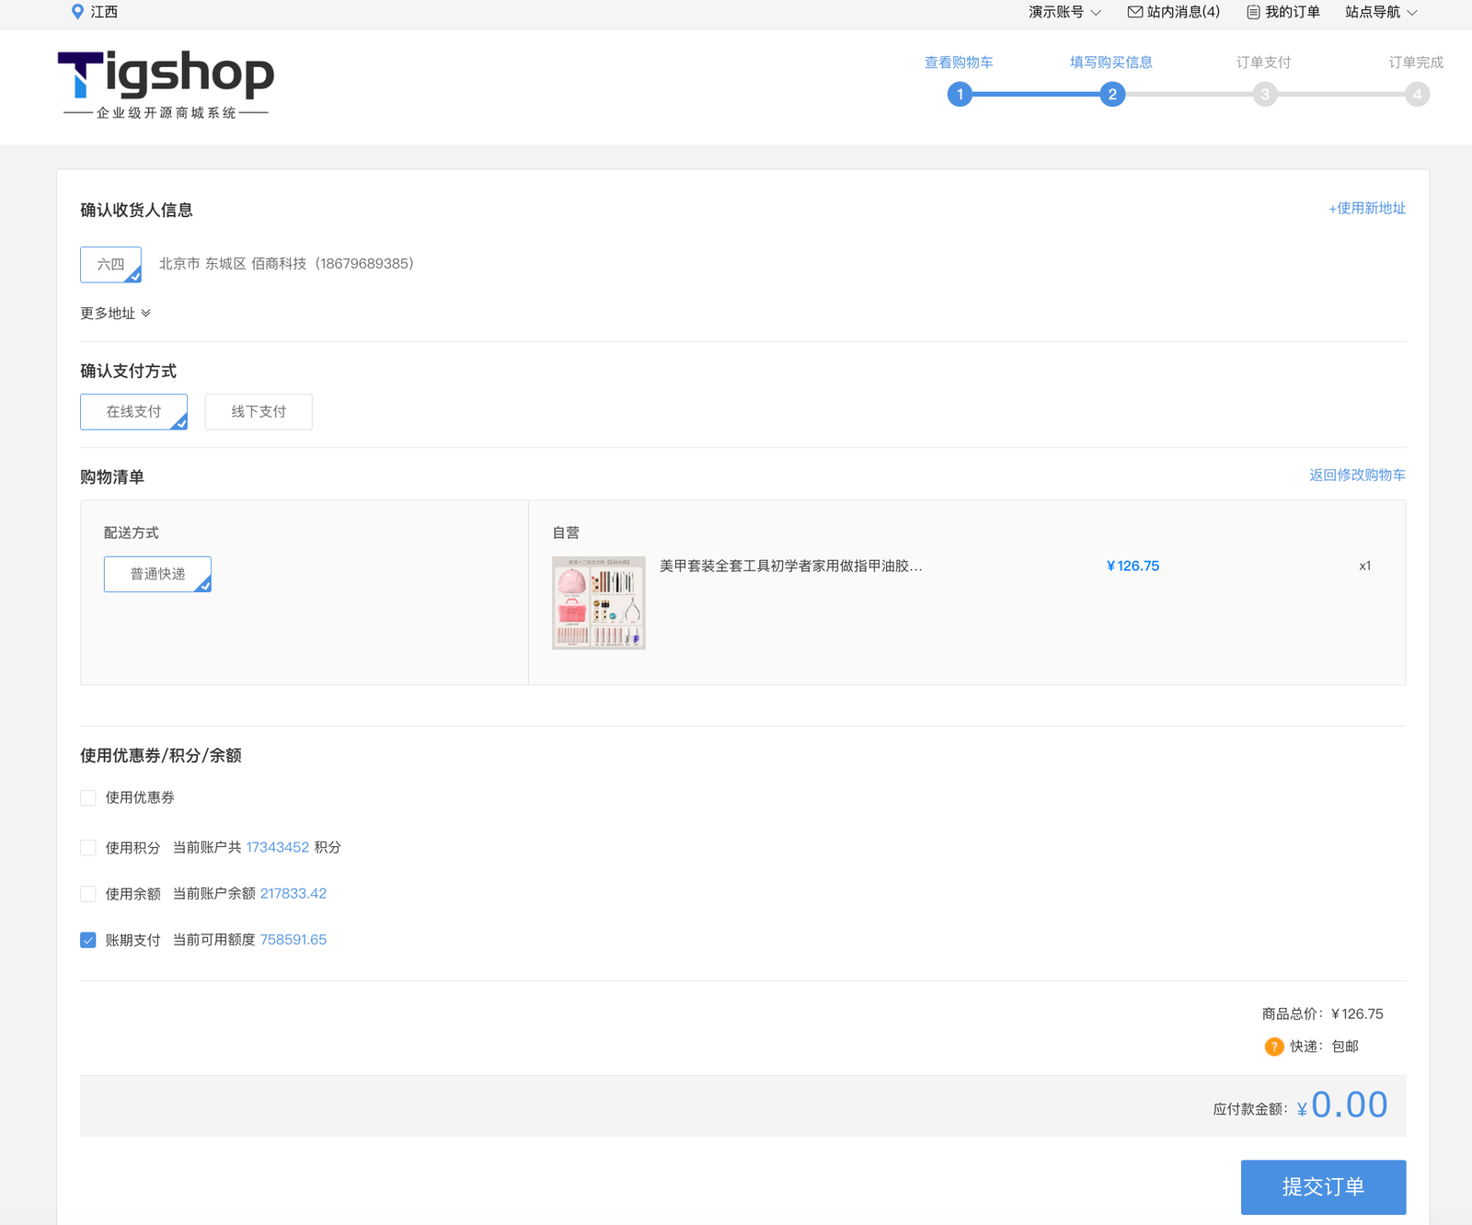The image size is (1472, 1225).
Task: Select the 在线支付 payment option
Action: pos(133,412)
